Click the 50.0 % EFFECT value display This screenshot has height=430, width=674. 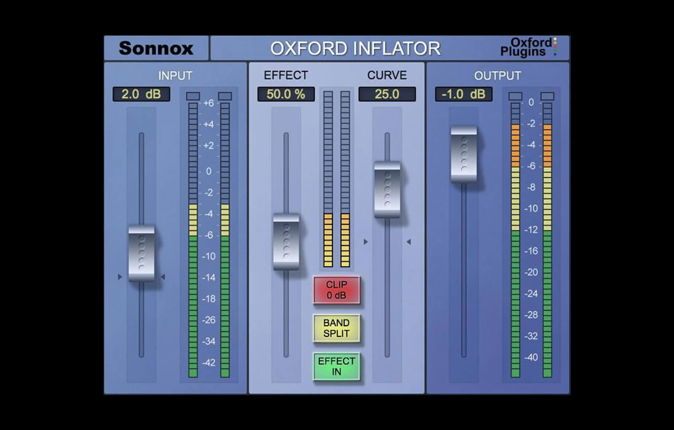pyautogui.click(x=286, y=95)
